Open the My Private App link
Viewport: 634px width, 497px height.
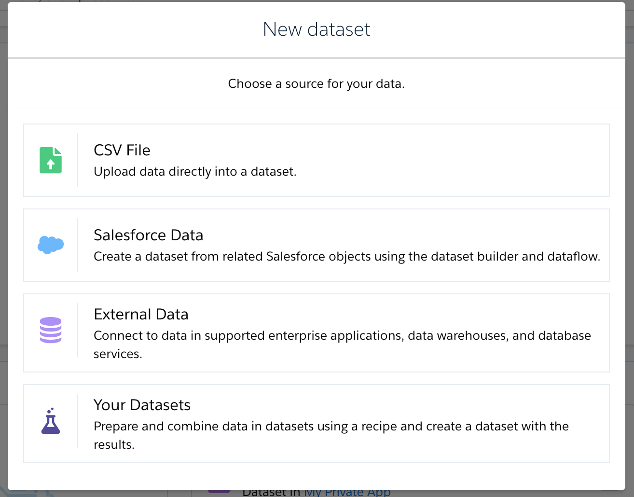347,493
